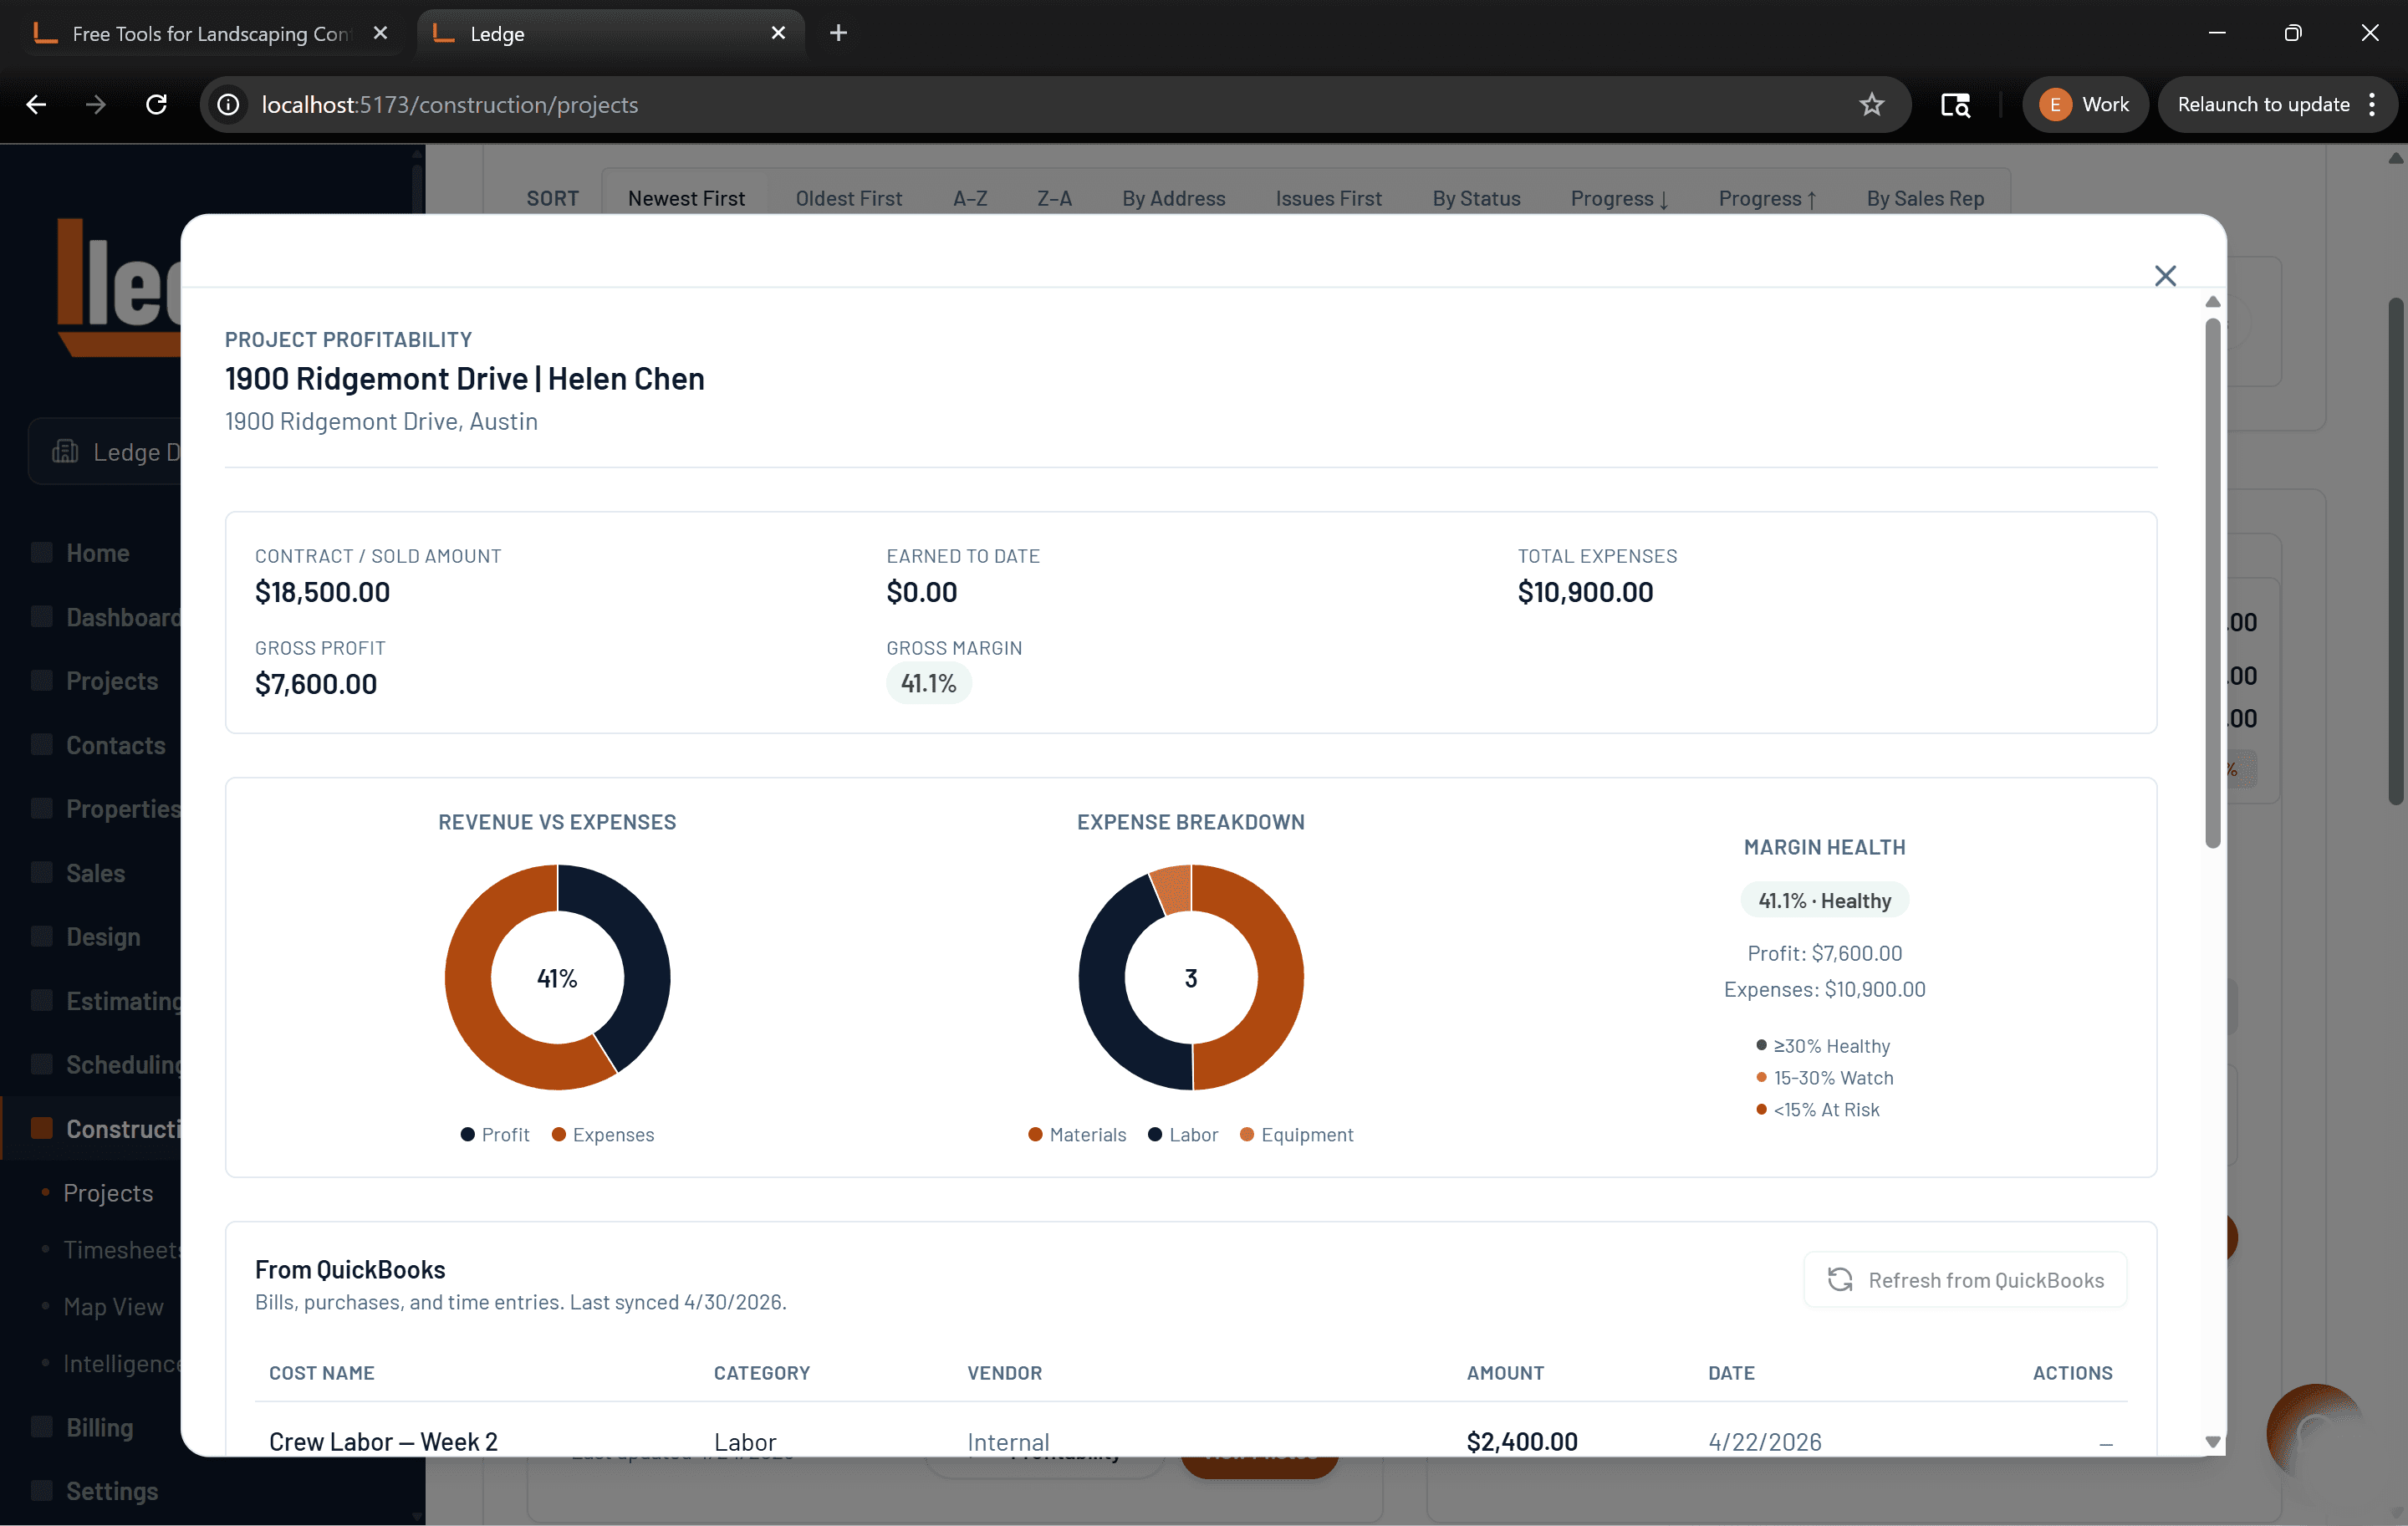Click Refresh from QuickBooks button
Image resolution: width=2408 pixels, height=1526 pixels.
tap(1965, 1280)
